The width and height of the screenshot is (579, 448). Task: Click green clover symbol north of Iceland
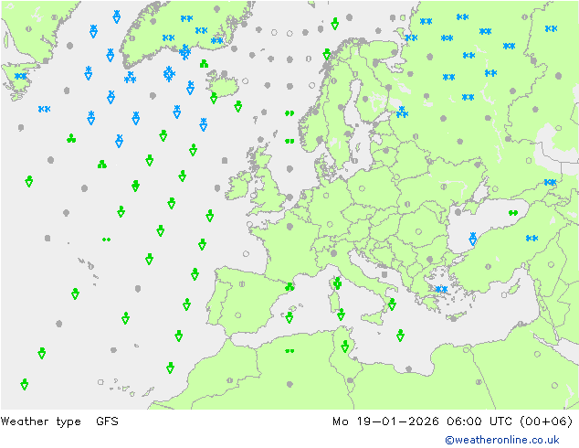[x=204, y=64]
